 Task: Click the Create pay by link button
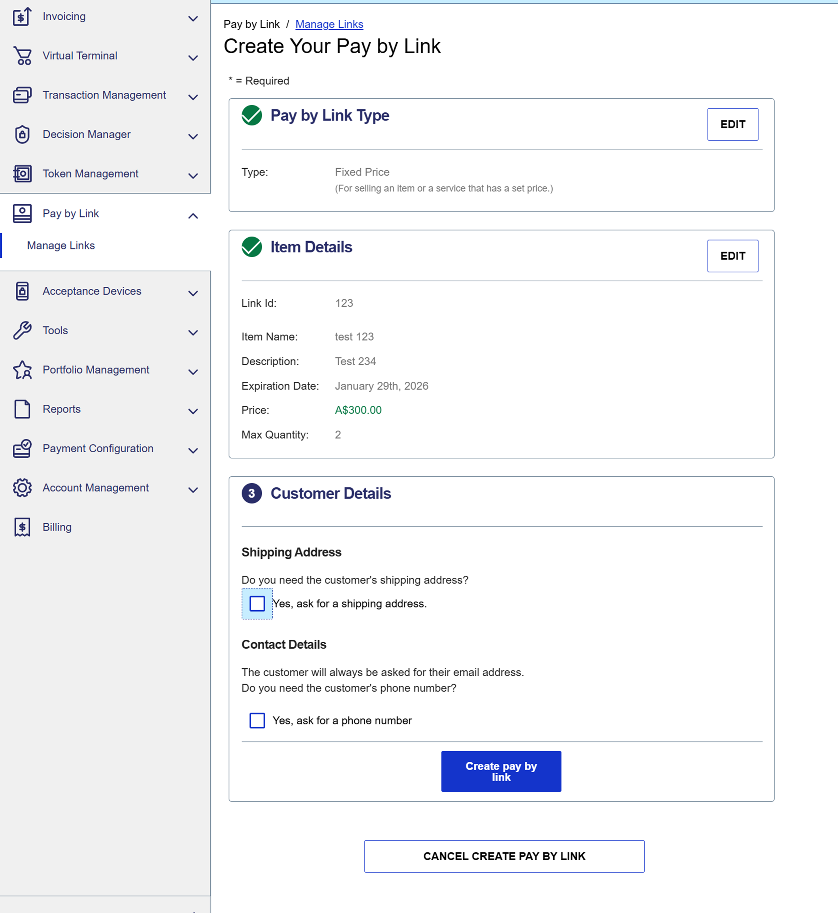tap(500, 771)
